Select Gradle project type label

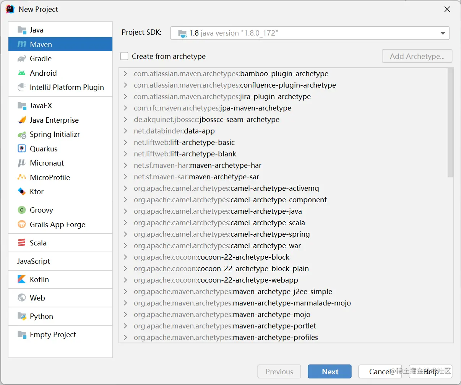point(41,58)
